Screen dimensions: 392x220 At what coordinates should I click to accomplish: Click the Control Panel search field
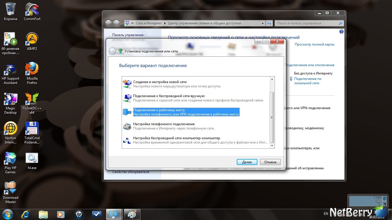309,23
